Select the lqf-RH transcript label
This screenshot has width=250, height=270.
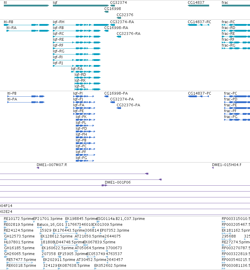(58, 22)
